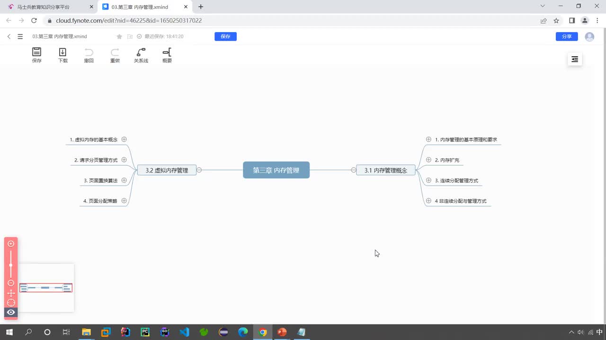Open the Windows Start menu
This screenshot has height=340, width=606.
(9, 332)
